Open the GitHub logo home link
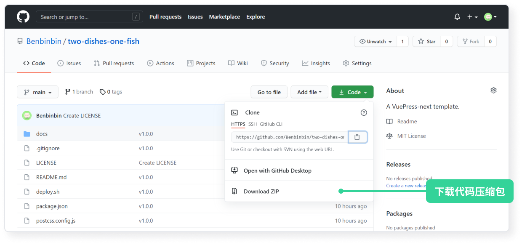This screenshot has height=245, width=522. point(23,17)
